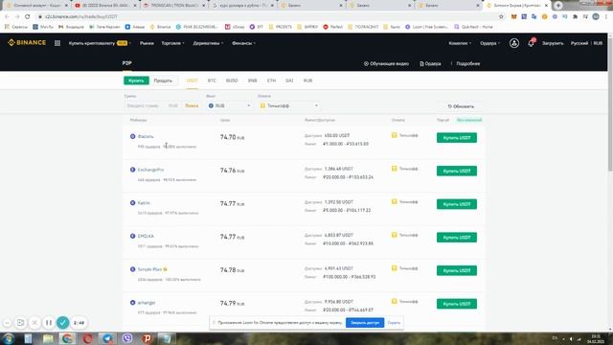This screenshot has height=345, width=613.
Task: Expand the Ордера dropdown in top navigation
Action: click(489, 43)
